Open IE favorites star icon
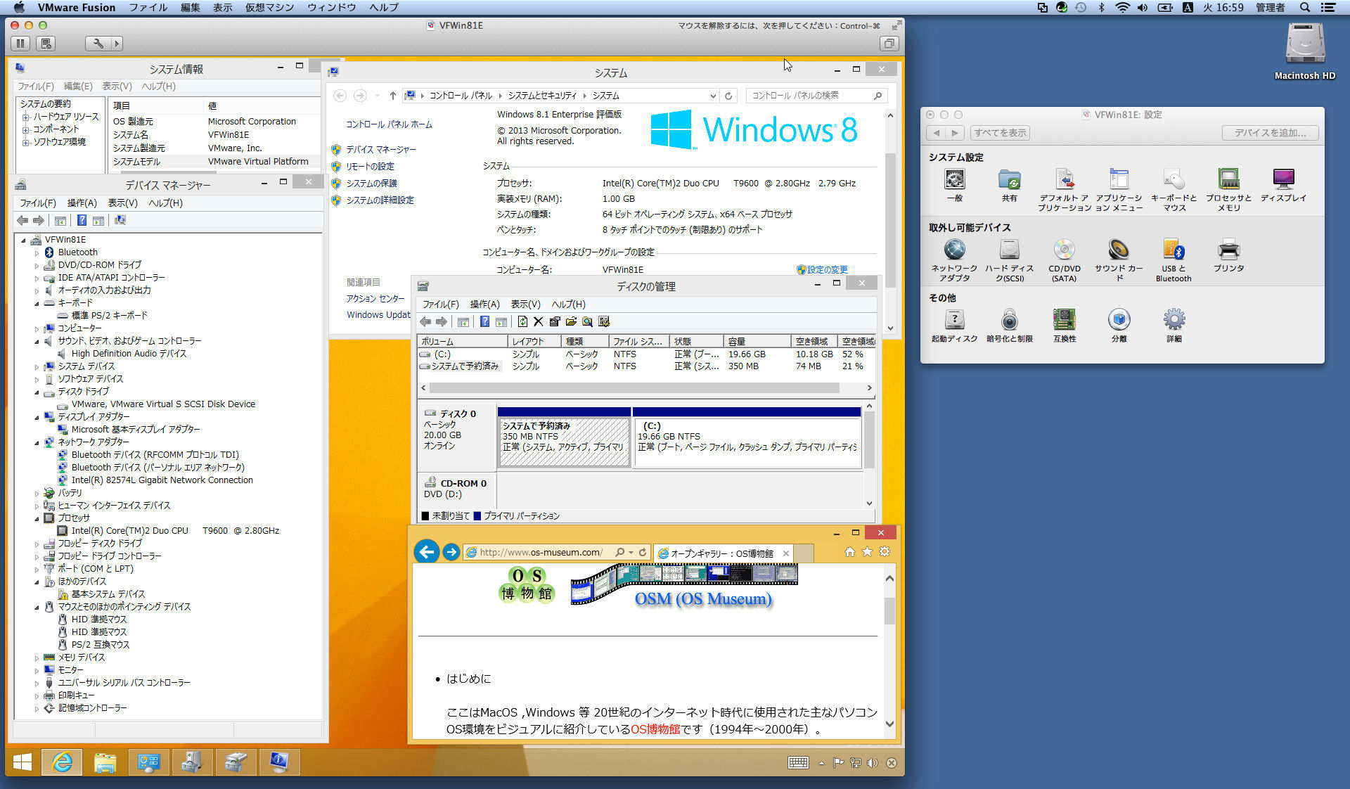 coord(867,552)
